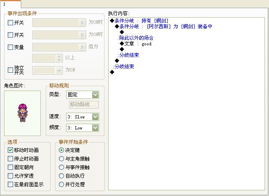269x196 pixels.
Task: Enable the second 开关 condition checkbox
Action: tap(10, 35)
